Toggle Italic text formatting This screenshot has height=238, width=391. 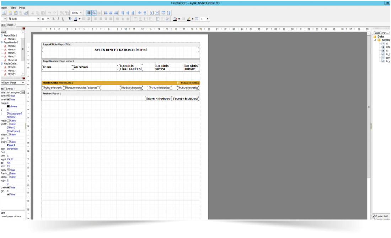coord(58,19)
